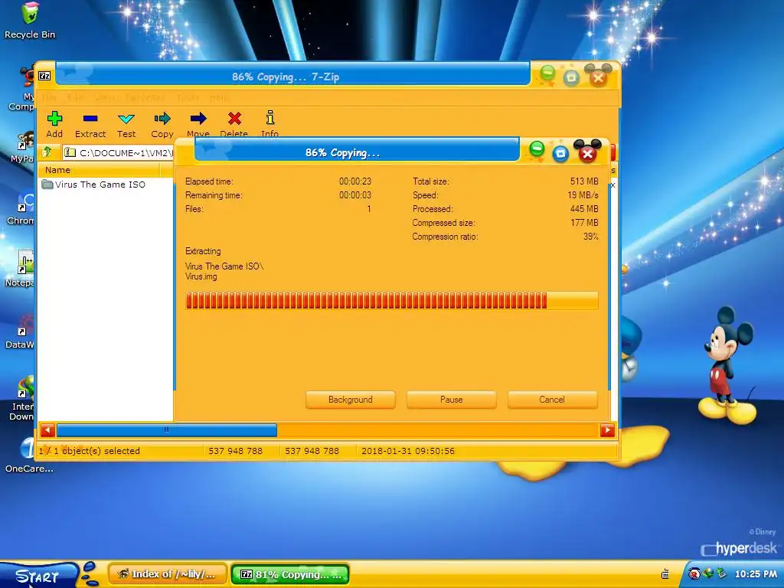Screen dimensions: 784x588
Task: Open the Edit menu in 7-Zip
Action: tap(75, 97)
